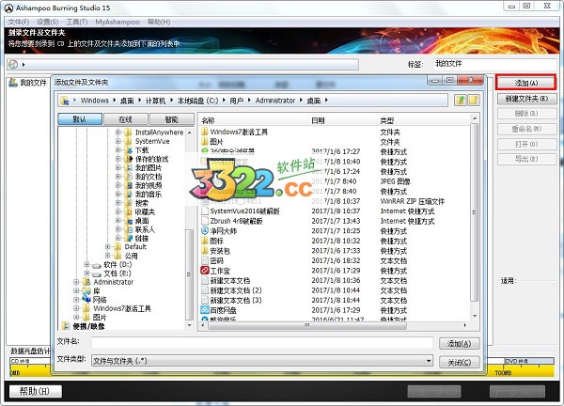Select the 安装包 folder shortcut
The height and width of the screenshot is (406, 564).
215,250
